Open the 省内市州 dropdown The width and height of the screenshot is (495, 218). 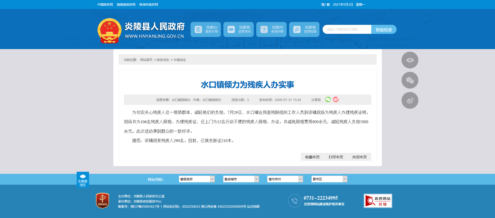tap(285, 179)
